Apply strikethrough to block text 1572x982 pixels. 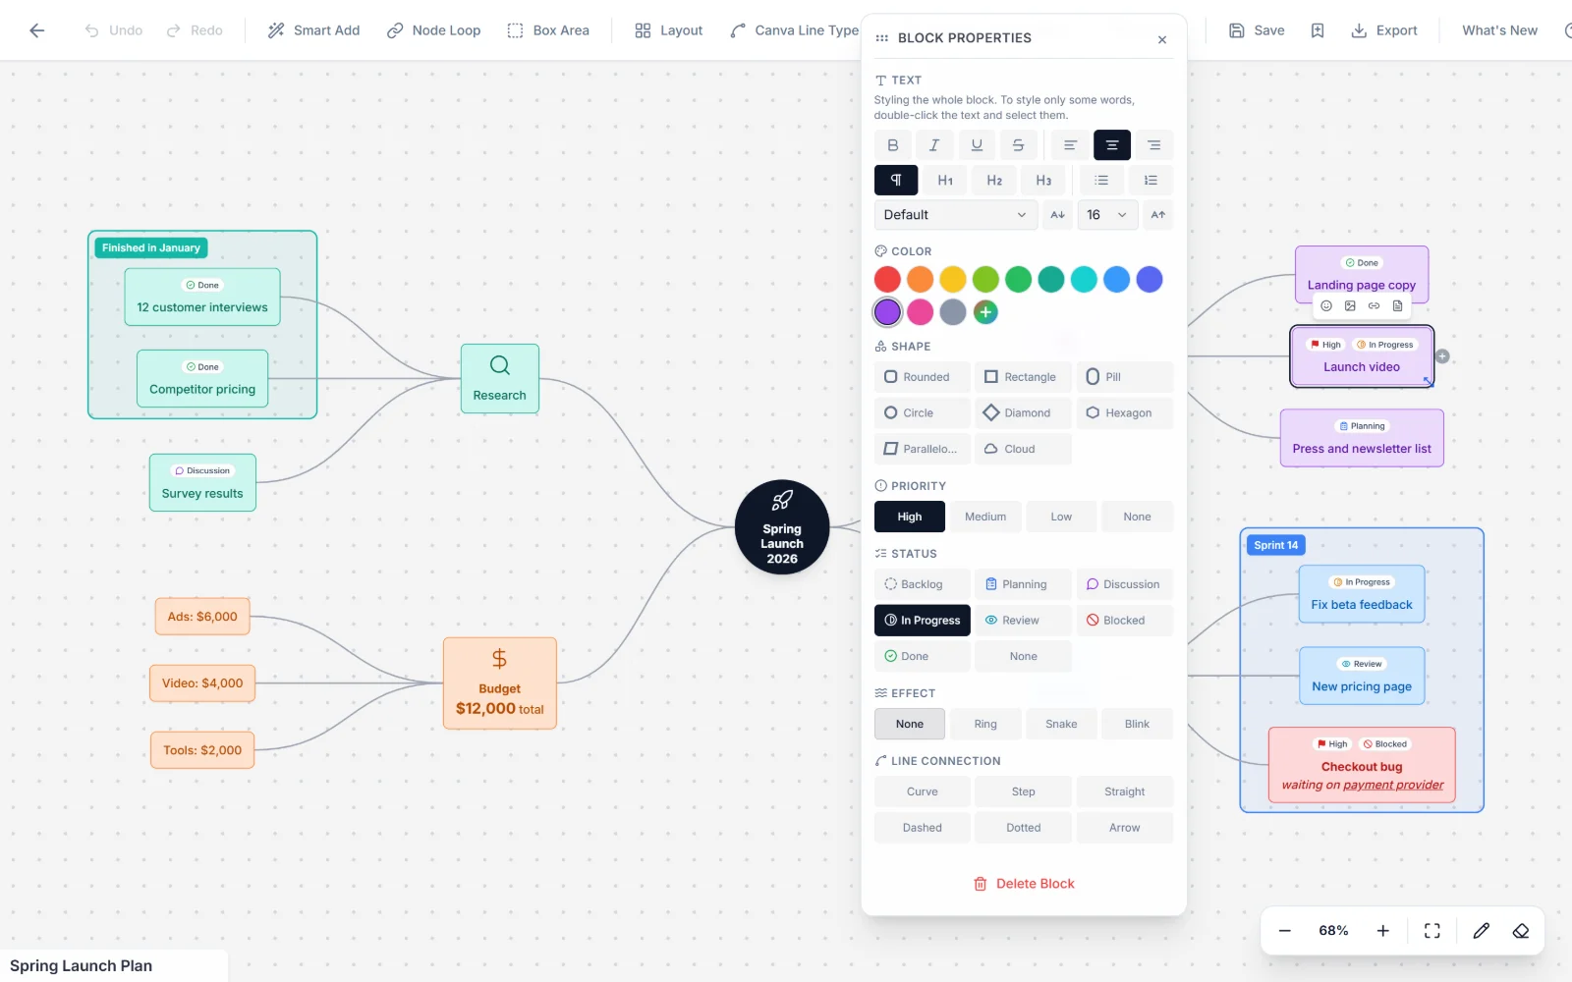click(x=1019, y=145)
